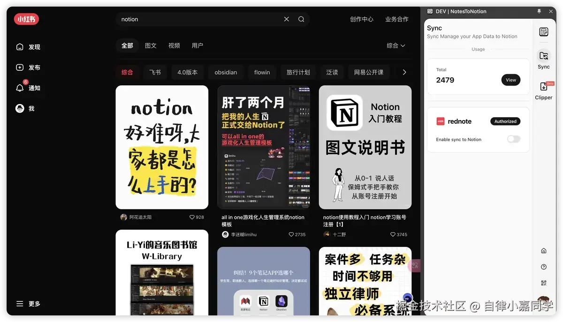Click 李迷糊limihu's avatar
Image resolution: width=563 pixels, height=322 pixels.
pyautogui.click(x=225, y=234)
